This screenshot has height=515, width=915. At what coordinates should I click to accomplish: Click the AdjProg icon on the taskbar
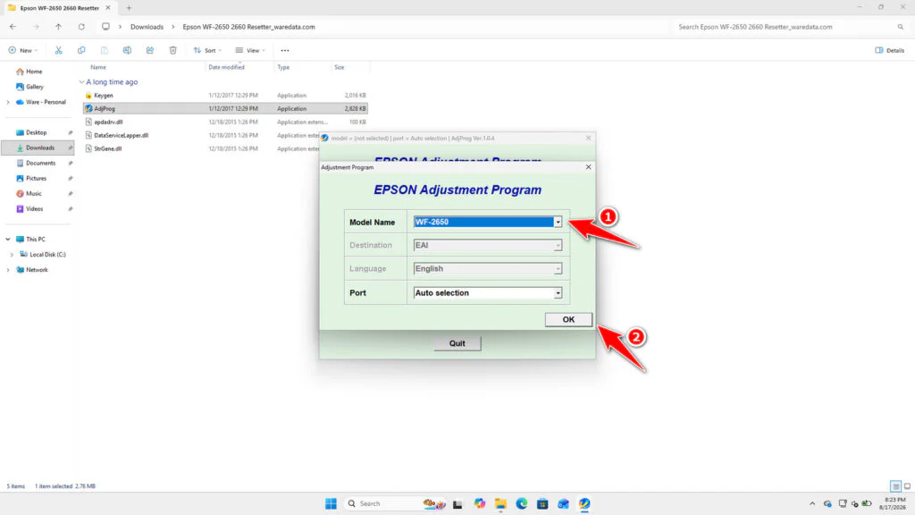584,503
